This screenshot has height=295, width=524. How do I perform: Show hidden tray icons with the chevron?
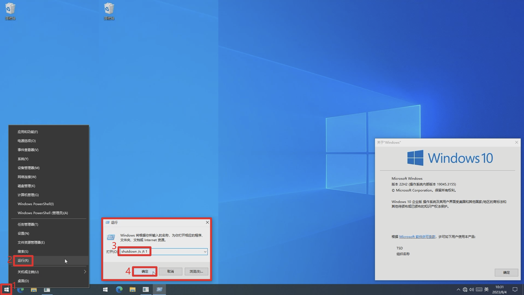[458, 290]
